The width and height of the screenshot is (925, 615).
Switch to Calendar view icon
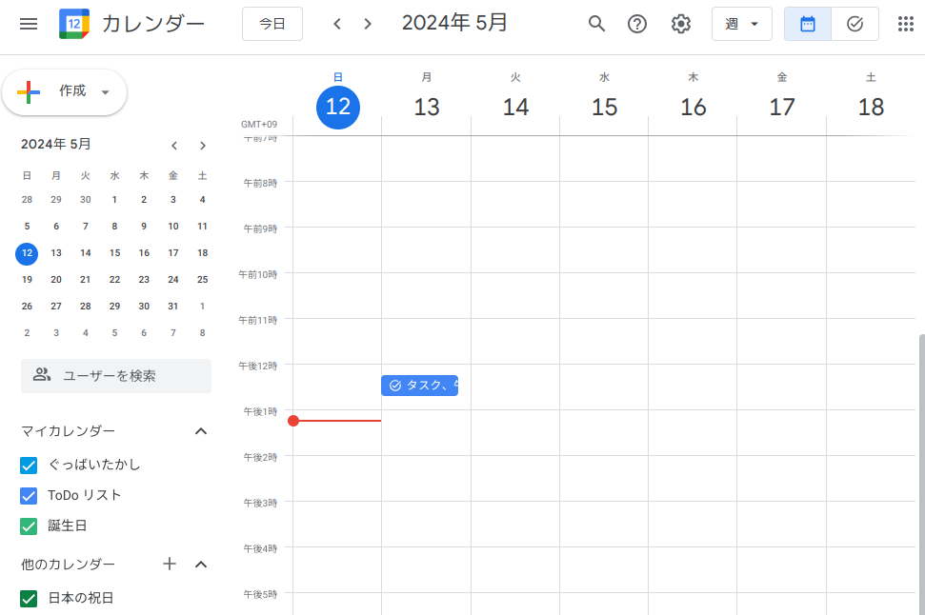coord(808,24)
